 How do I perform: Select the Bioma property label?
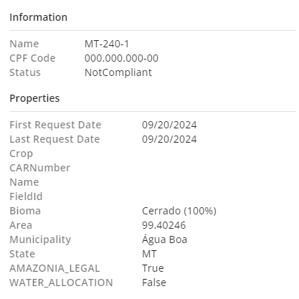[x=25, y=211]
